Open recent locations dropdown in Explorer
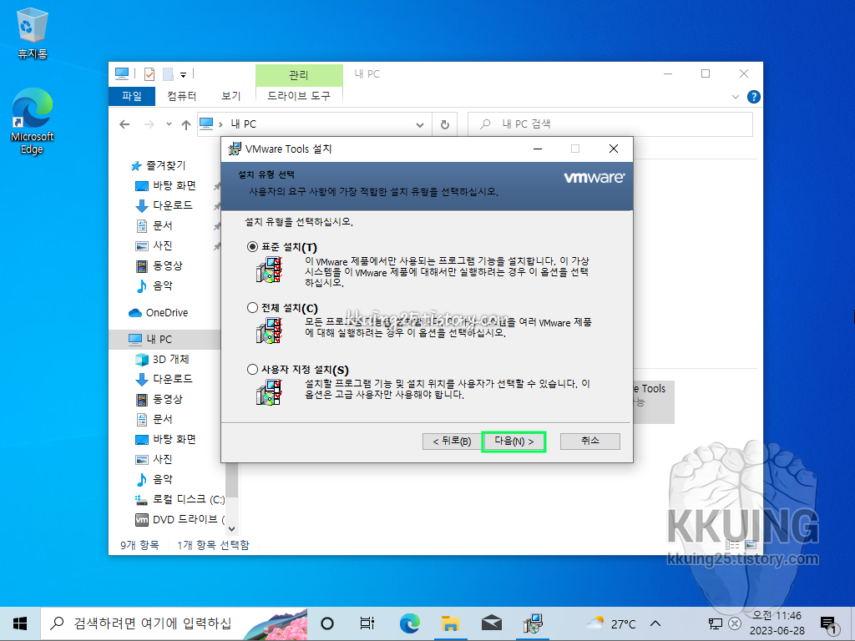 point(169,124)
